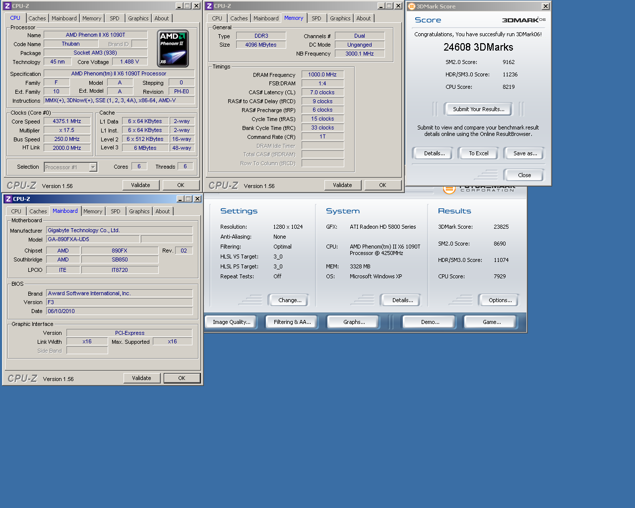Image resolution: width=635 pixels, height=508 pixels.
Task: Click the Change... button under Settings
Action: coord(290,300)
